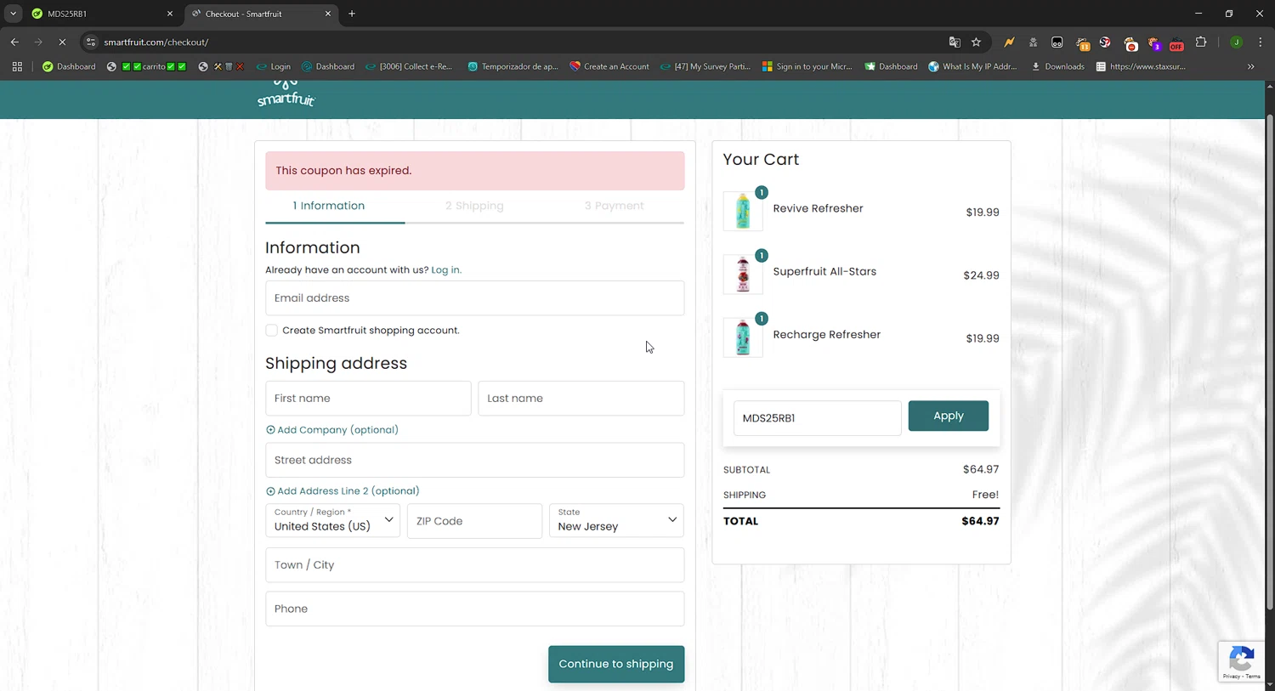1275x691 pixels.
Task: Click the translate page icon
Action: click(x=955, y=42)
